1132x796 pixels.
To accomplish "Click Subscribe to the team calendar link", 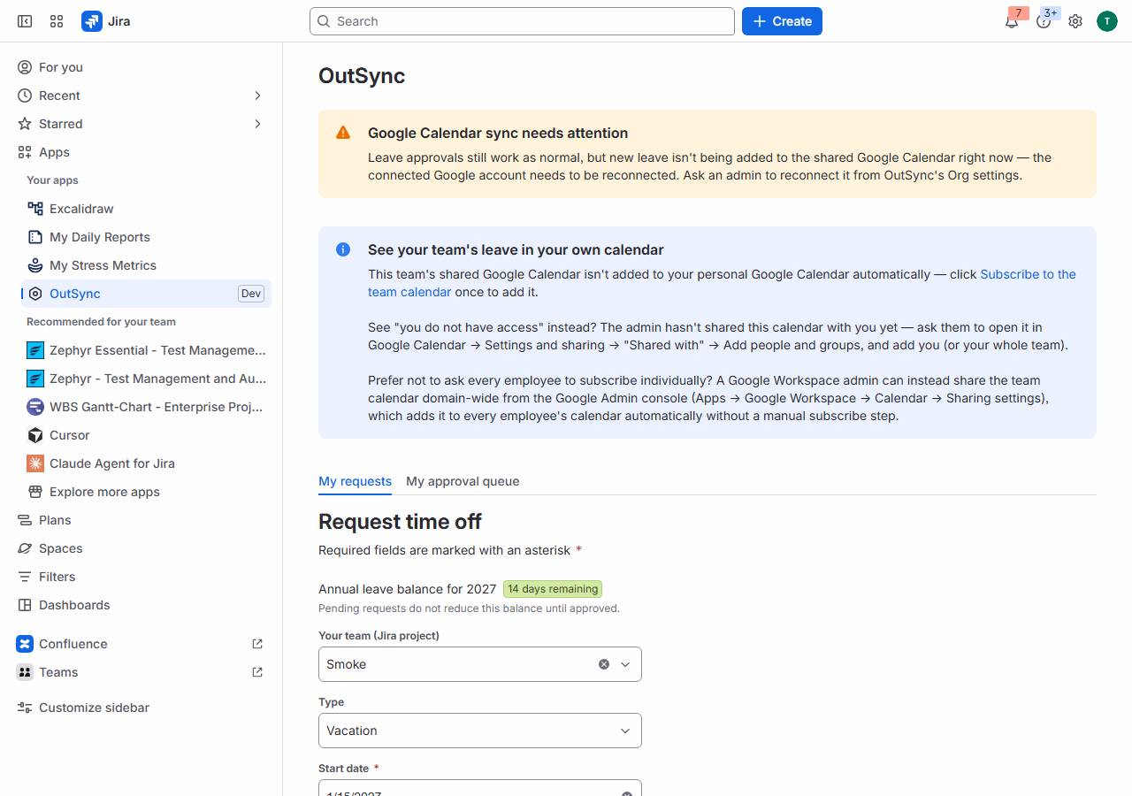I will (1028, 274).
